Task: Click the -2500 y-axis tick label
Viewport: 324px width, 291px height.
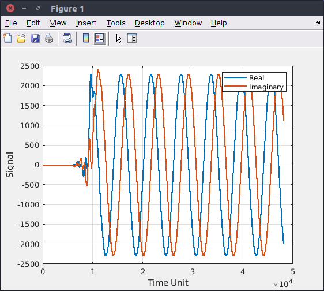Action: click(x=28, y=264)
